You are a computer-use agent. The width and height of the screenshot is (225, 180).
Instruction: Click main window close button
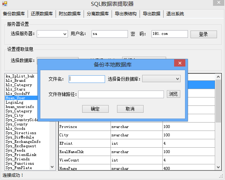(x=218, y=3)
